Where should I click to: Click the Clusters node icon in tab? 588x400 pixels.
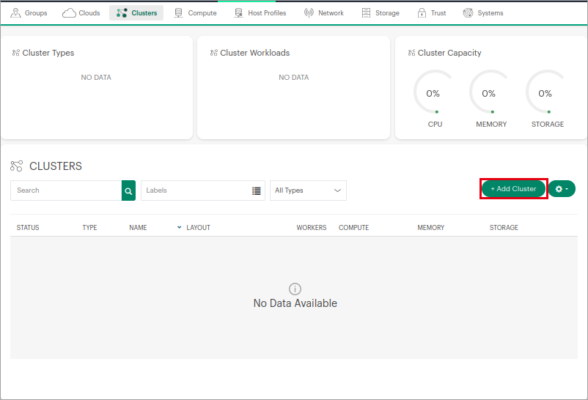tap(122, 12)
